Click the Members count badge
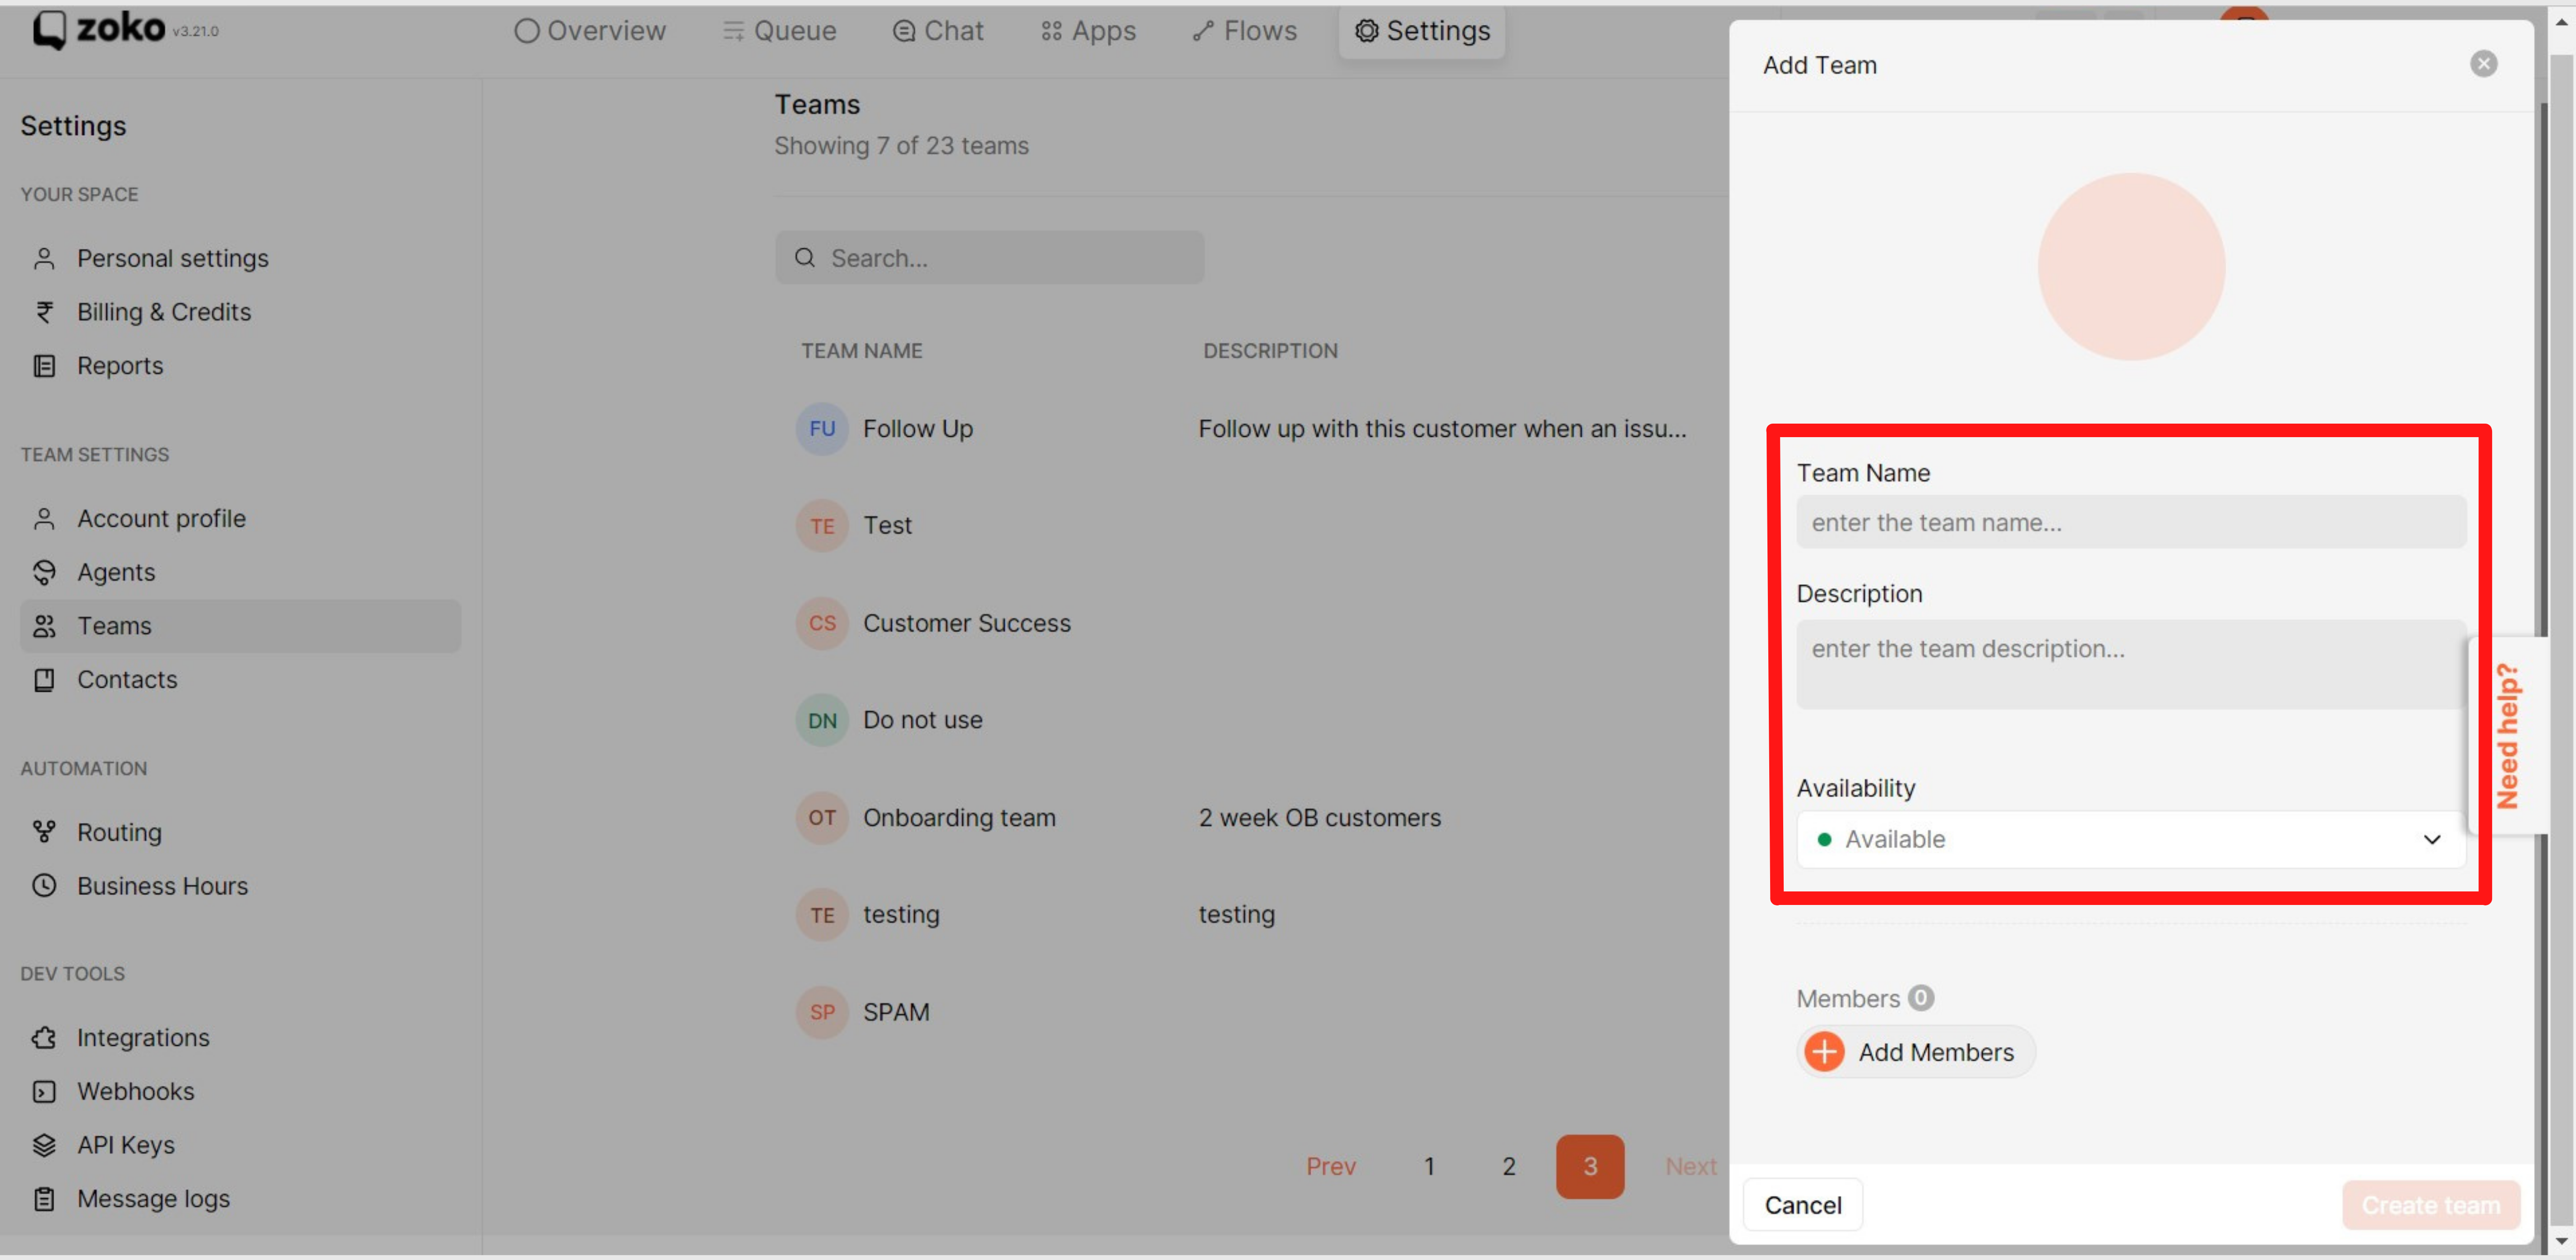Viewport: 2576px width, 1260px height. [x=1921, y=998]
